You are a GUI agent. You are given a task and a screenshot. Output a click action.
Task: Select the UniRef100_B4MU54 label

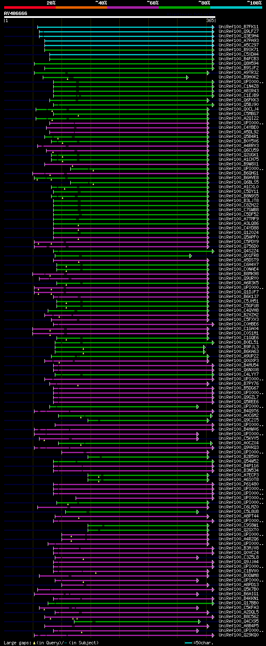pyautogui.click(x=239, y=365)
